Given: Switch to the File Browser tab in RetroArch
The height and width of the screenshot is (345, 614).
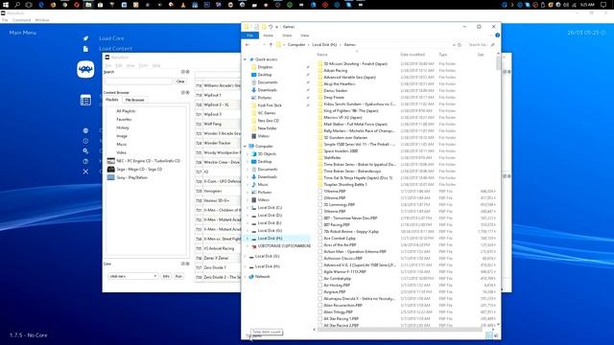Looking at the screenshot, I should [134, 100].
